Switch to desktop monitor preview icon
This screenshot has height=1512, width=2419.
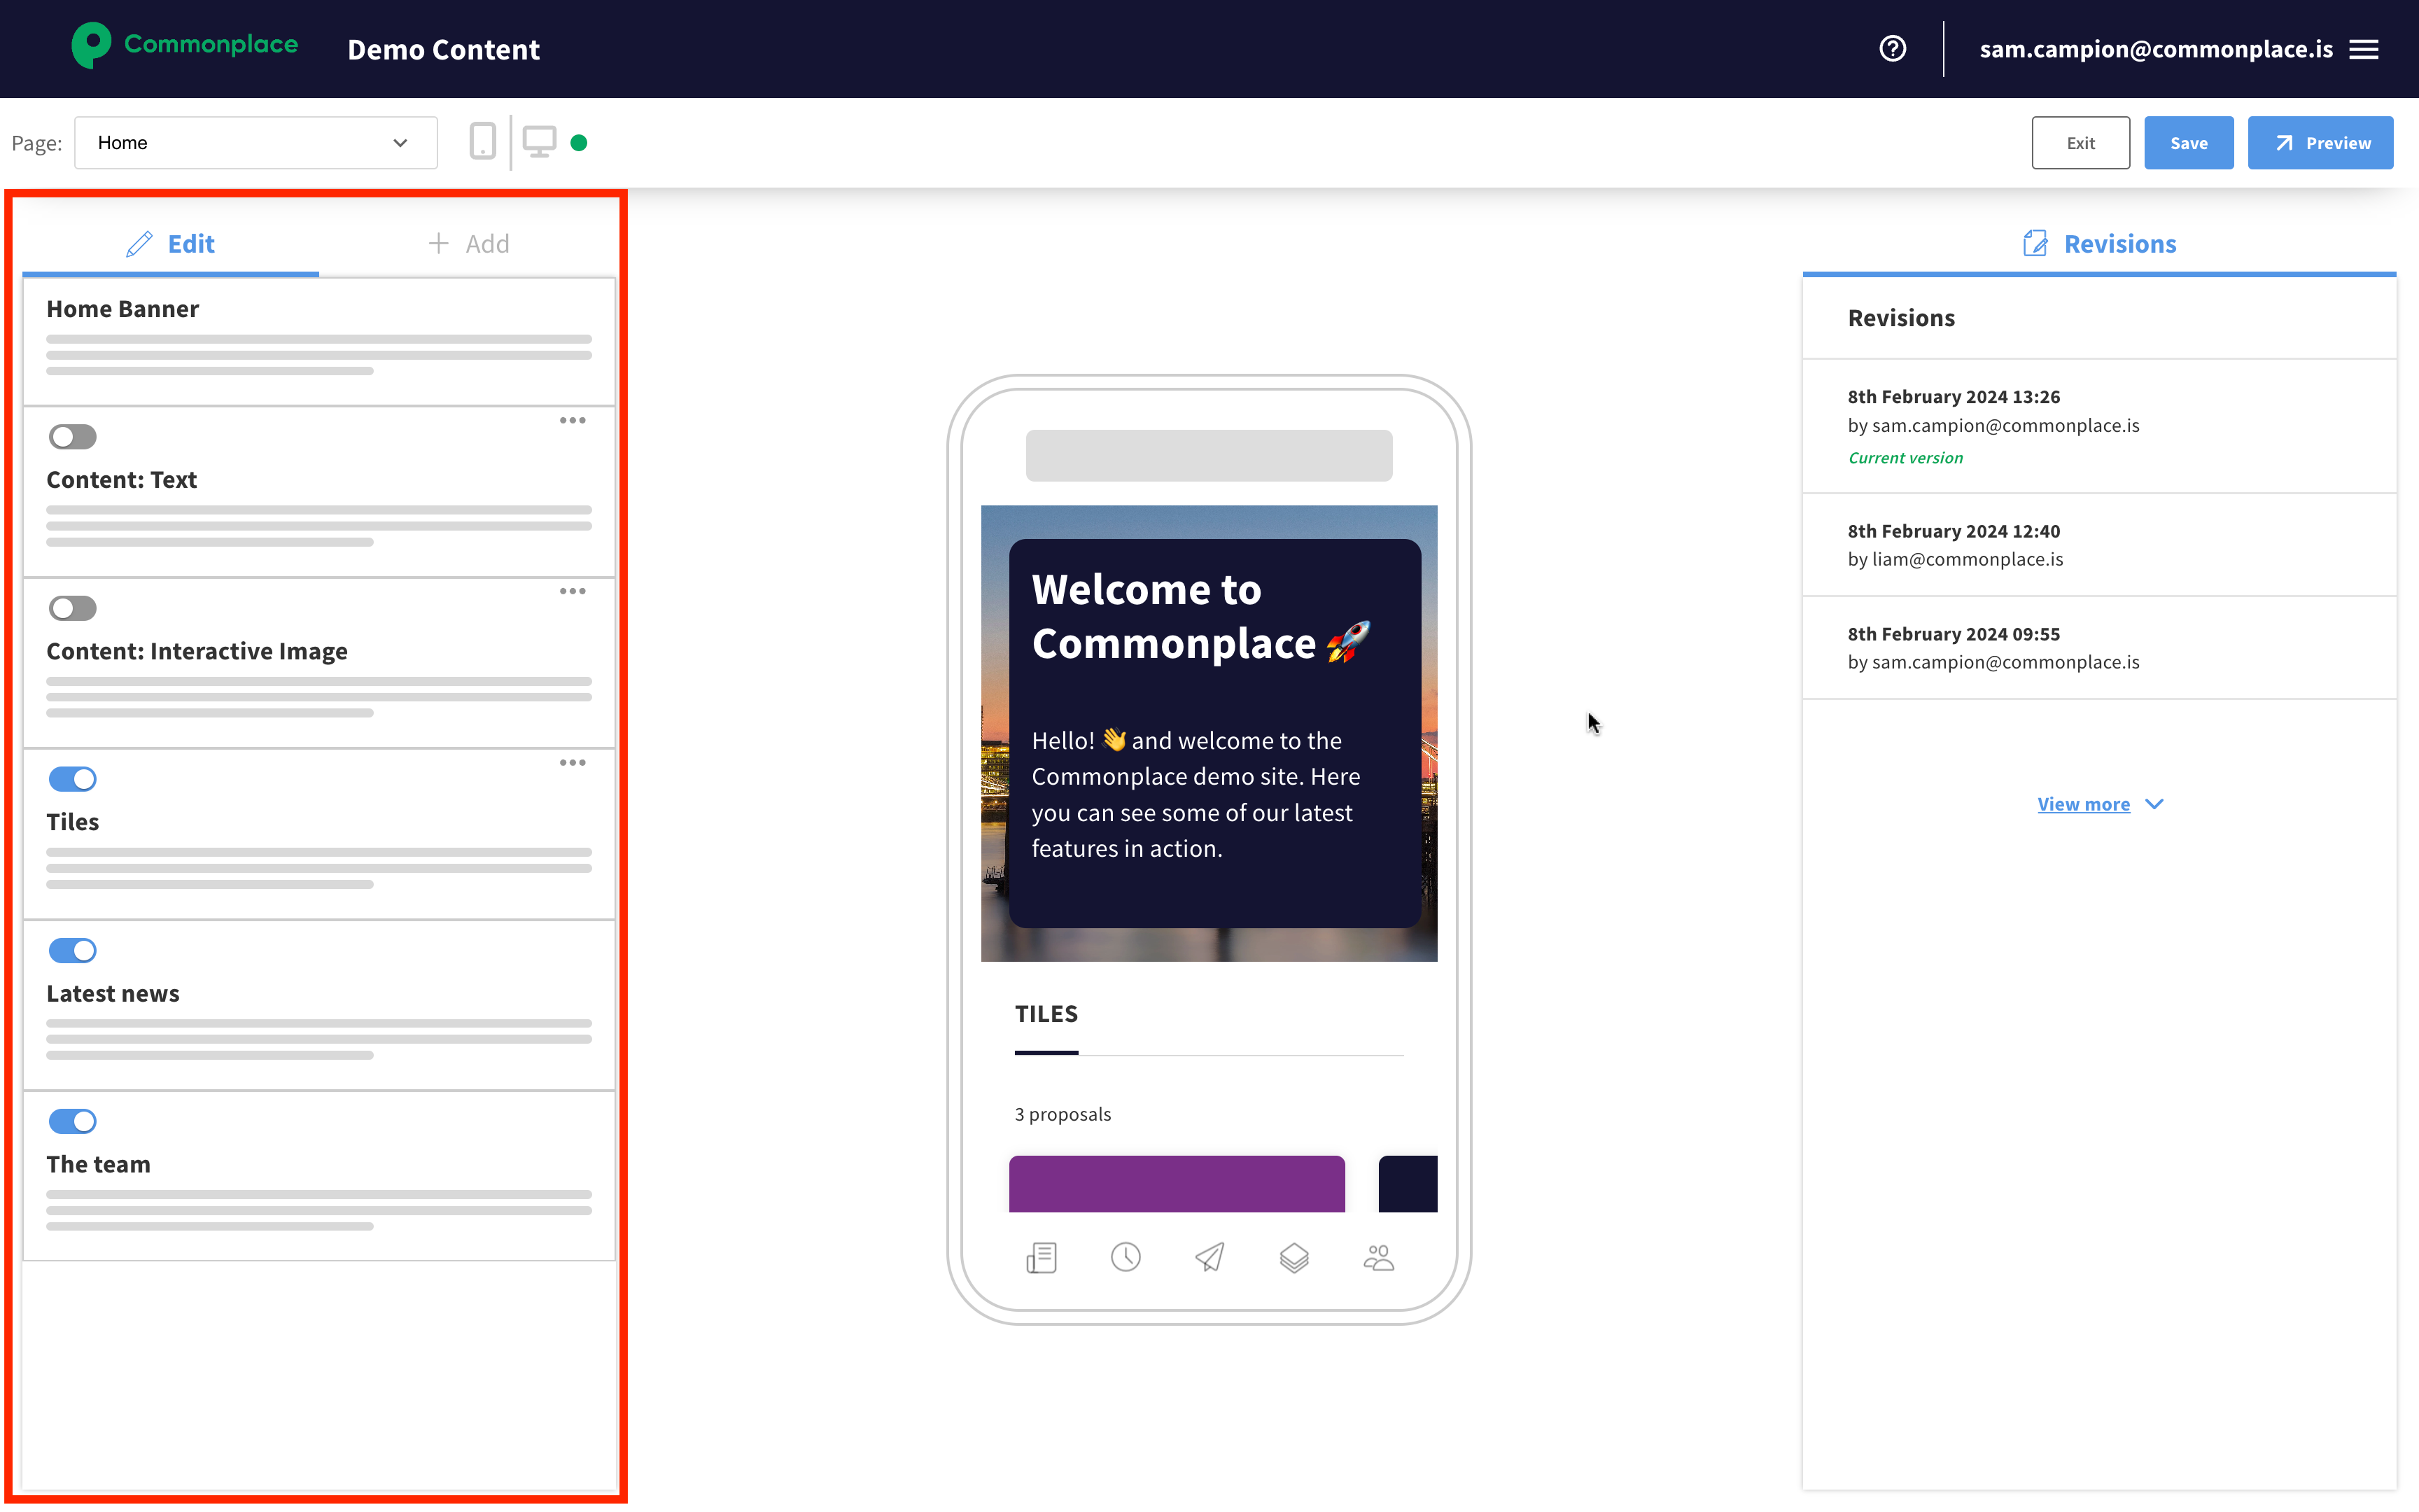(540, 142)
